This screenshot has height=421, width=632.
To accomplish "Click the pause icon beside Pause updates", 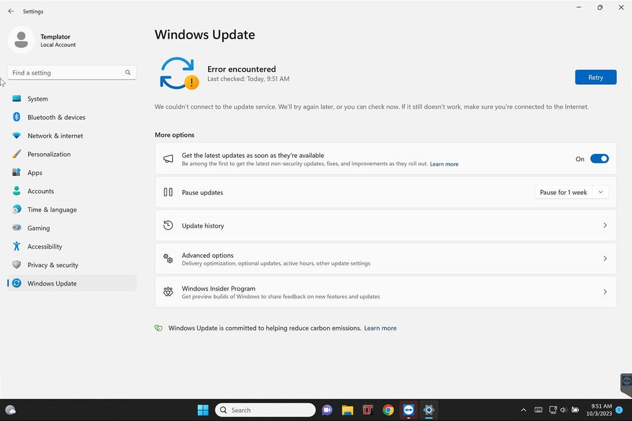I will 168,192.
